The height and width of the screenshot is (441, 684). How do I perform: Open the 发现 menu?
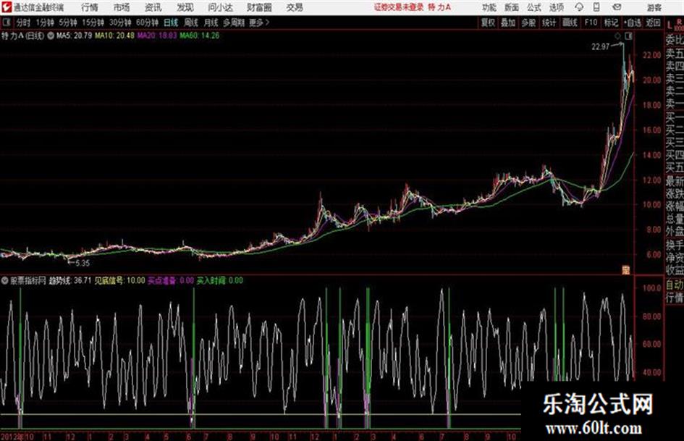185,7
